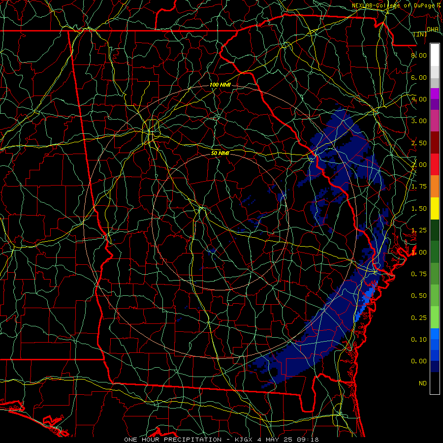
Task: Click the 0.00 legend value
Action: (419, 361)
